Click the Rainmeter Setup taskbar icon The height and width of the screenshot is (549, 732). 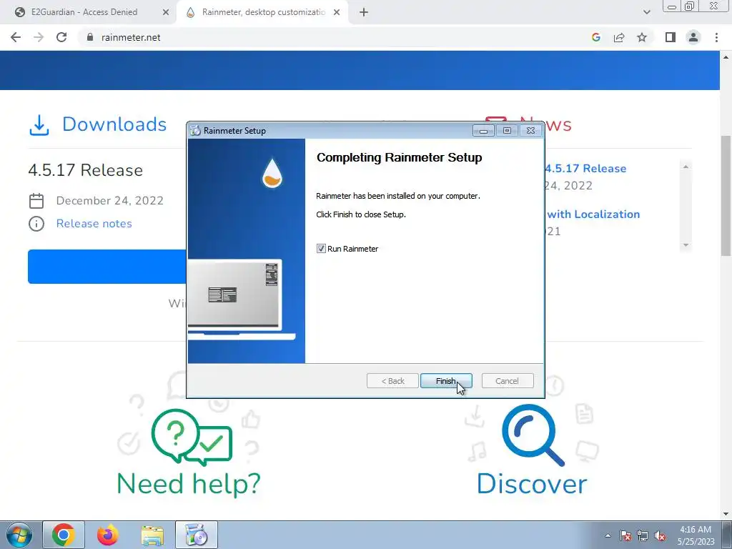197,535
